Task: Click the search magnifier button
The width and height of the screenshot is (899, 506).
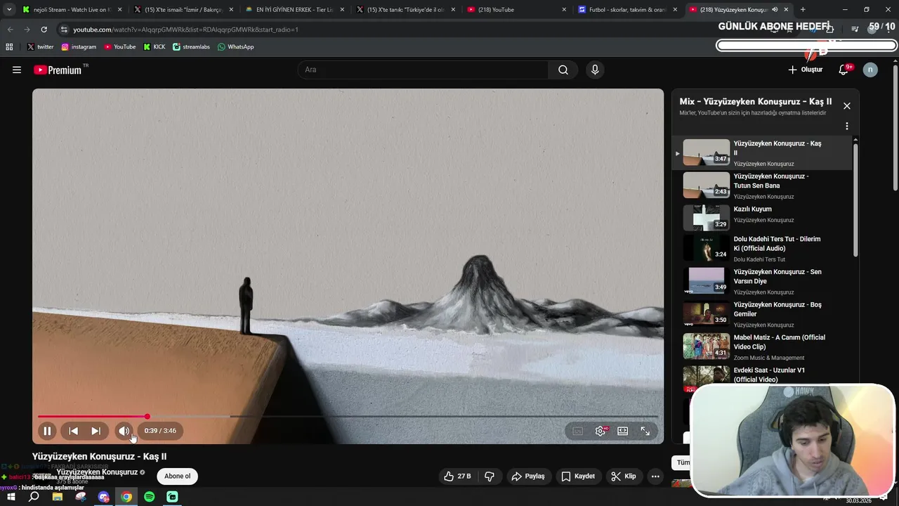Action: (x=563, y=70)
